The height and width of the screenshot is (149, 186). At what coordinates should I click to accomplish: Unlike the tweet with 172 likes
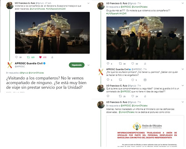(40, 57)
